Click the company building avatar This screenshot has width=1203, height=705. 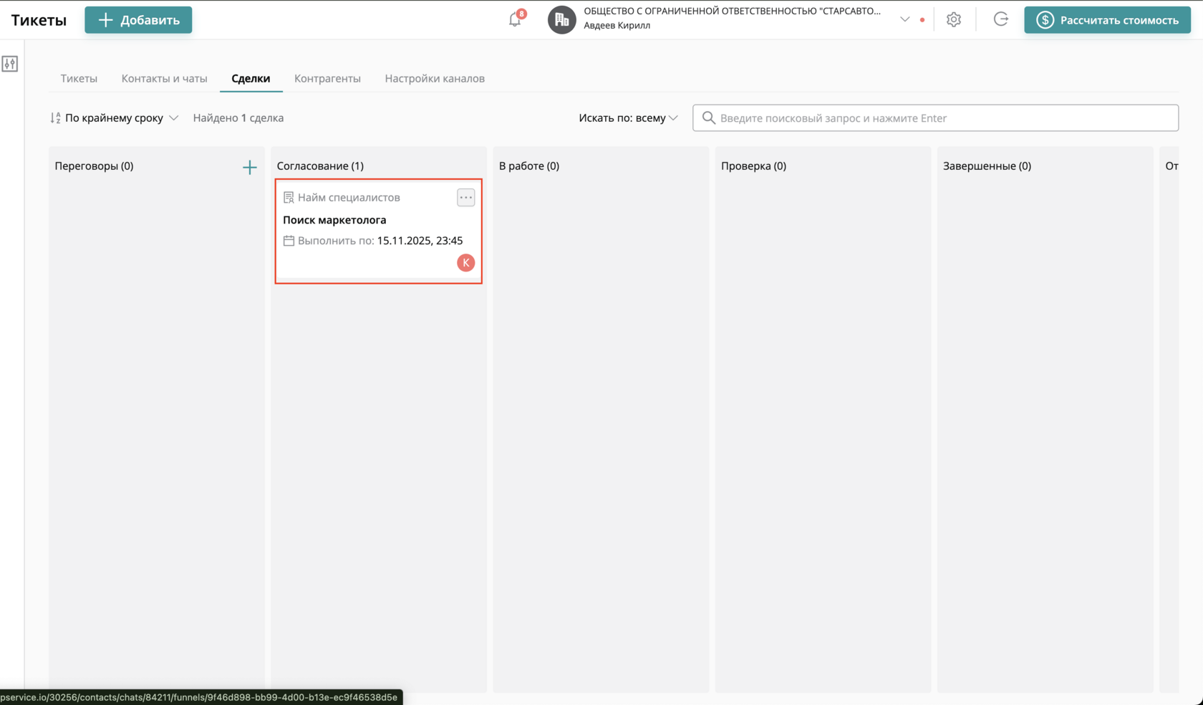[x=561, y=19]
